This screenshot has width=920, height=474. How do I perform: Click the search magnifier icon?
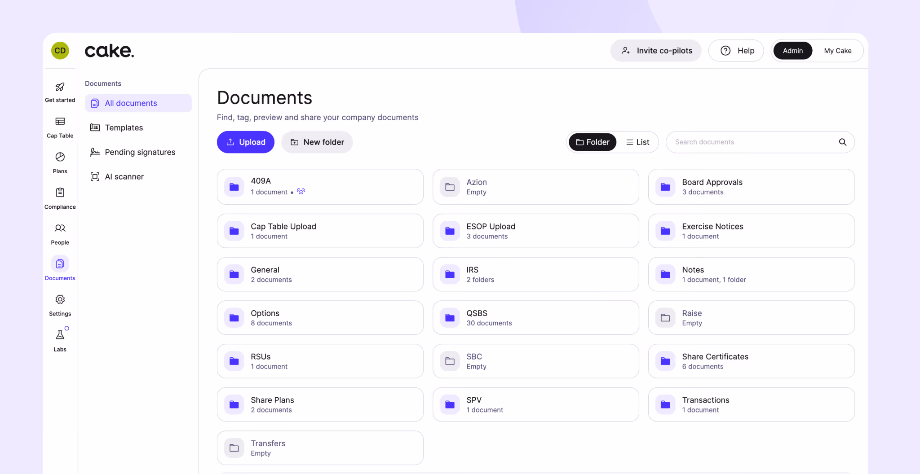(843, 142)
